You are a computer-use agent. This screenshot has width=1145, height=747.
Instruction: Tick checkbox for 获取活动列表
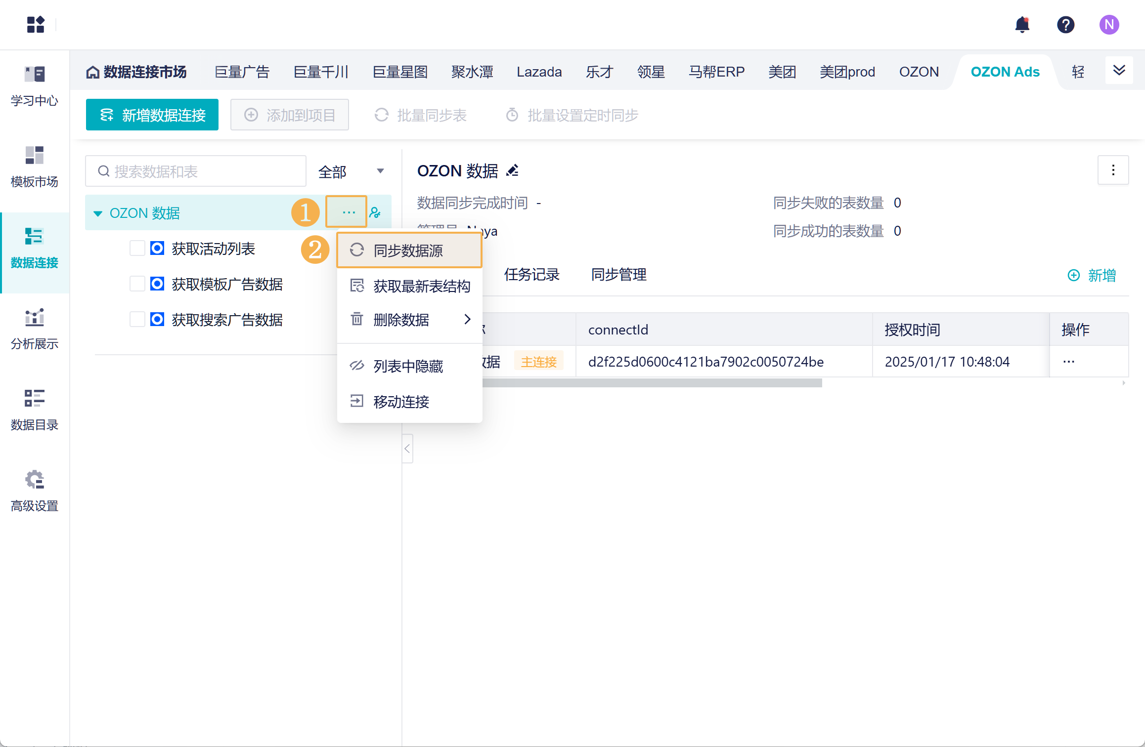point(137,248)
